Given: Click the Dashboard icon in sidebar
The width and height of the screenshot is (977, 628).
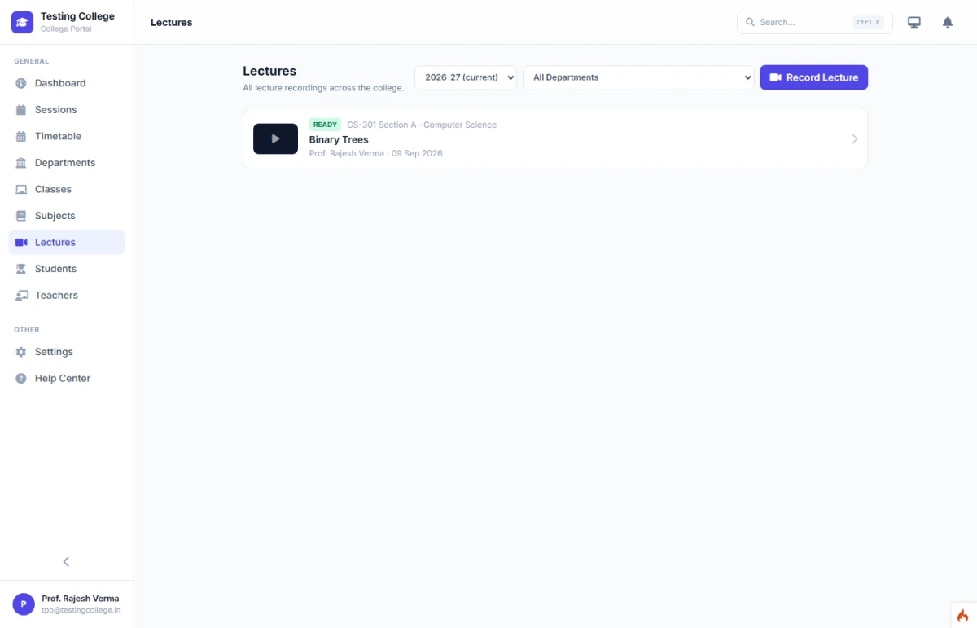Looking at the screenshot, I should (21, 83).
